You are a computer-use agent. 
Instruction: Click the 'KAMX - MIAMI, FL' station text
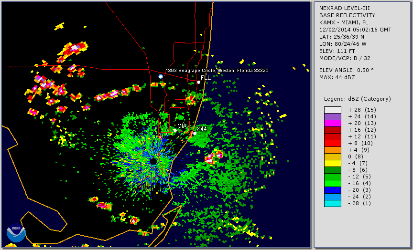click(344, 22)
